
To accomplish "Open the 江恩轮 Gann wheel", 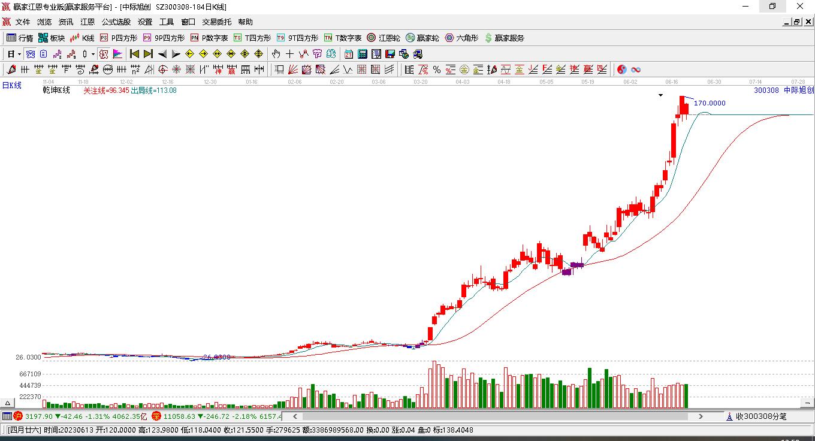I will pos(384,38).
